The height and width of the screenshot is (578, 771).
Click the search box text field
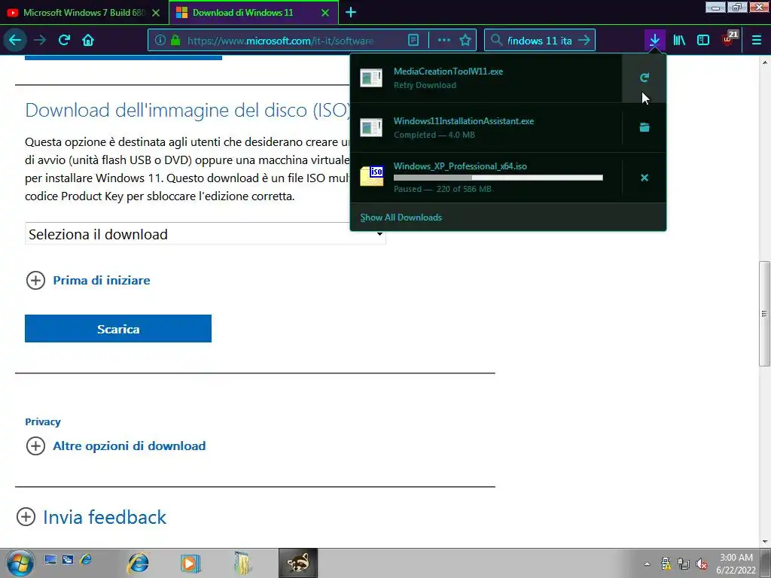point(539,41)
